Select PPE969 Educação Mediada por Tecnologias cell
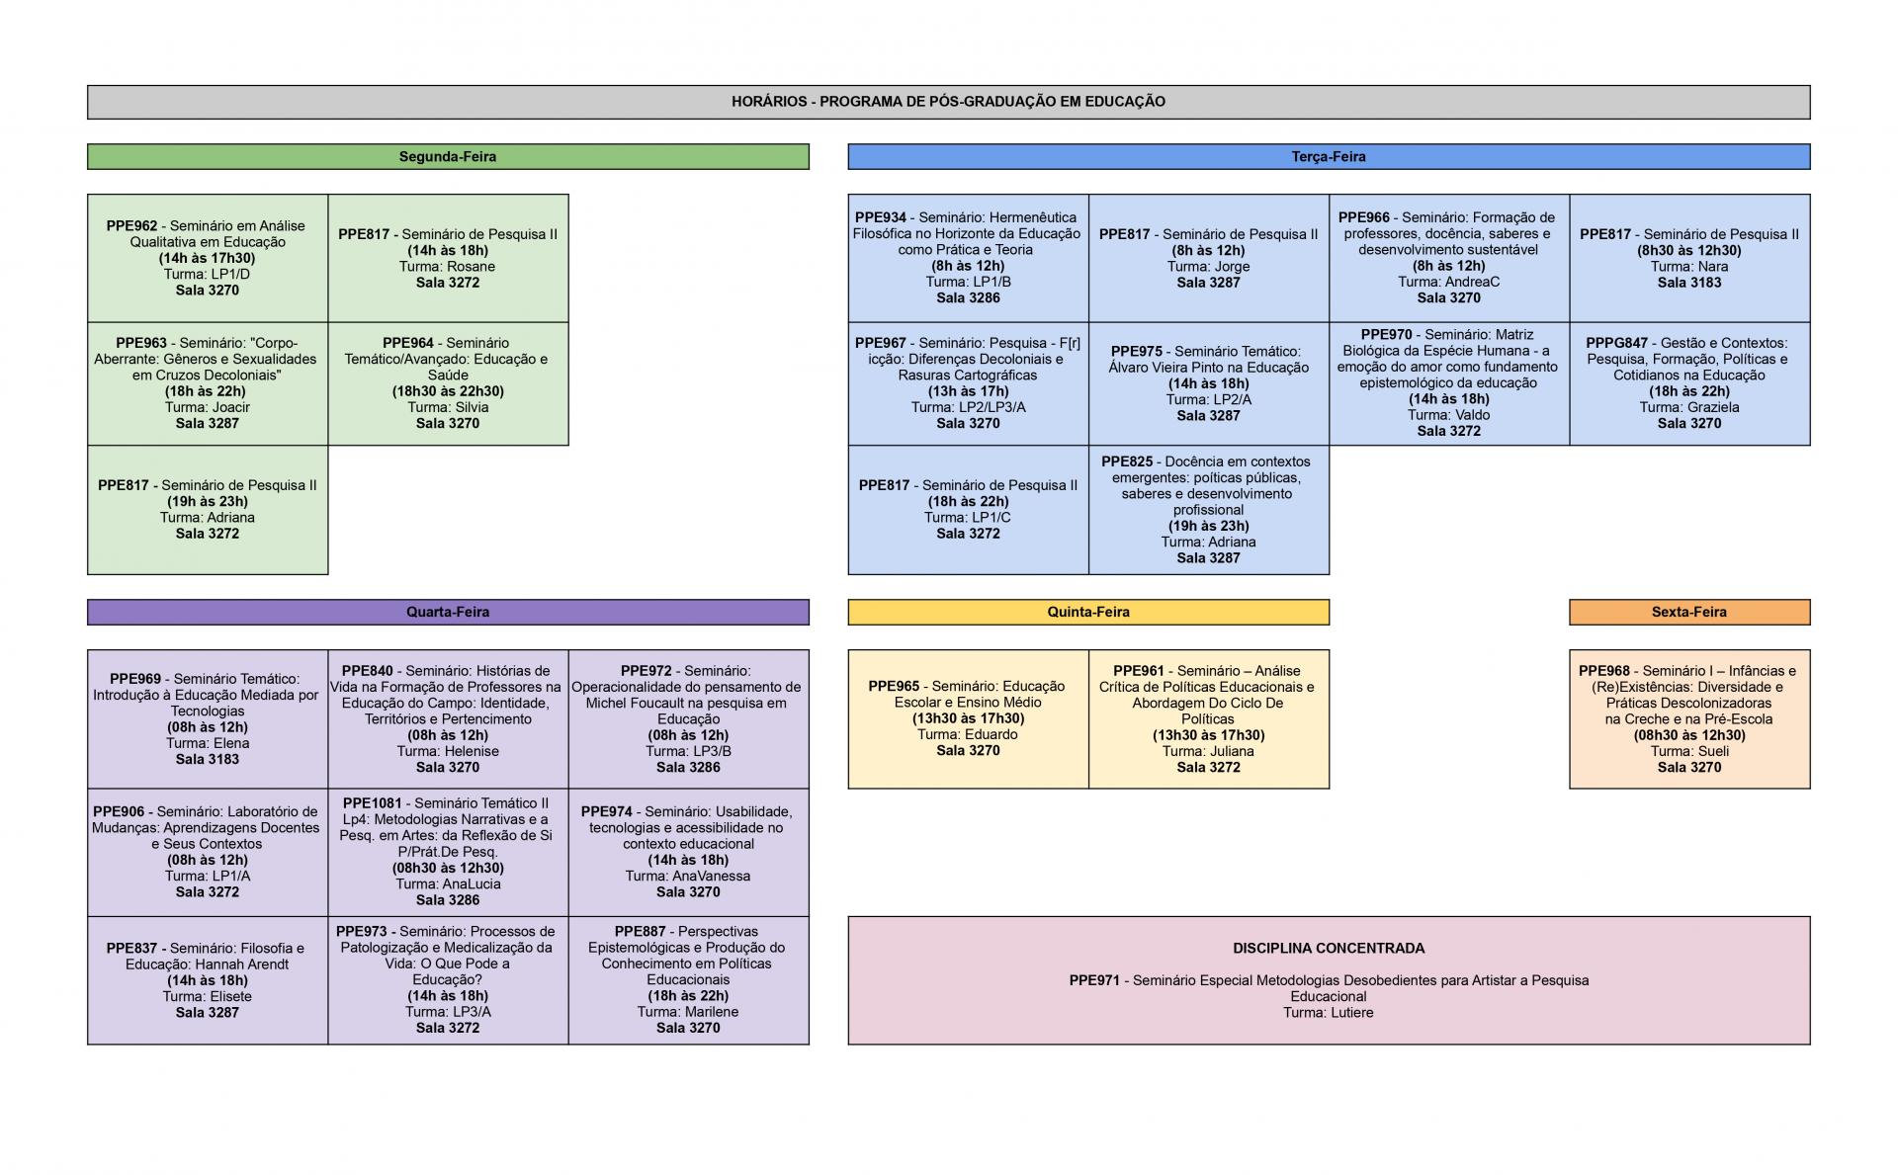This screenshot has height=1175, width=1898. point(208,718)
